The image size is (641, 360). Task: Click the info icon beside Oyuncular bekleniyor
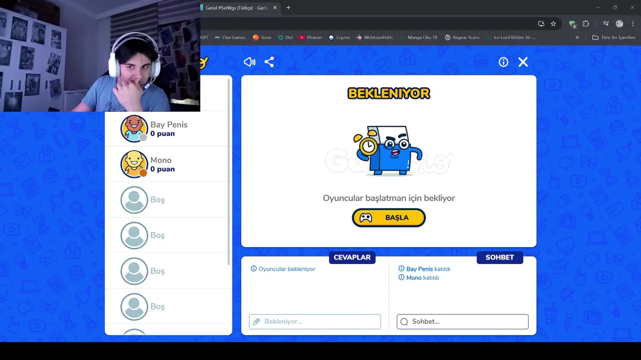tap(253, 268)
